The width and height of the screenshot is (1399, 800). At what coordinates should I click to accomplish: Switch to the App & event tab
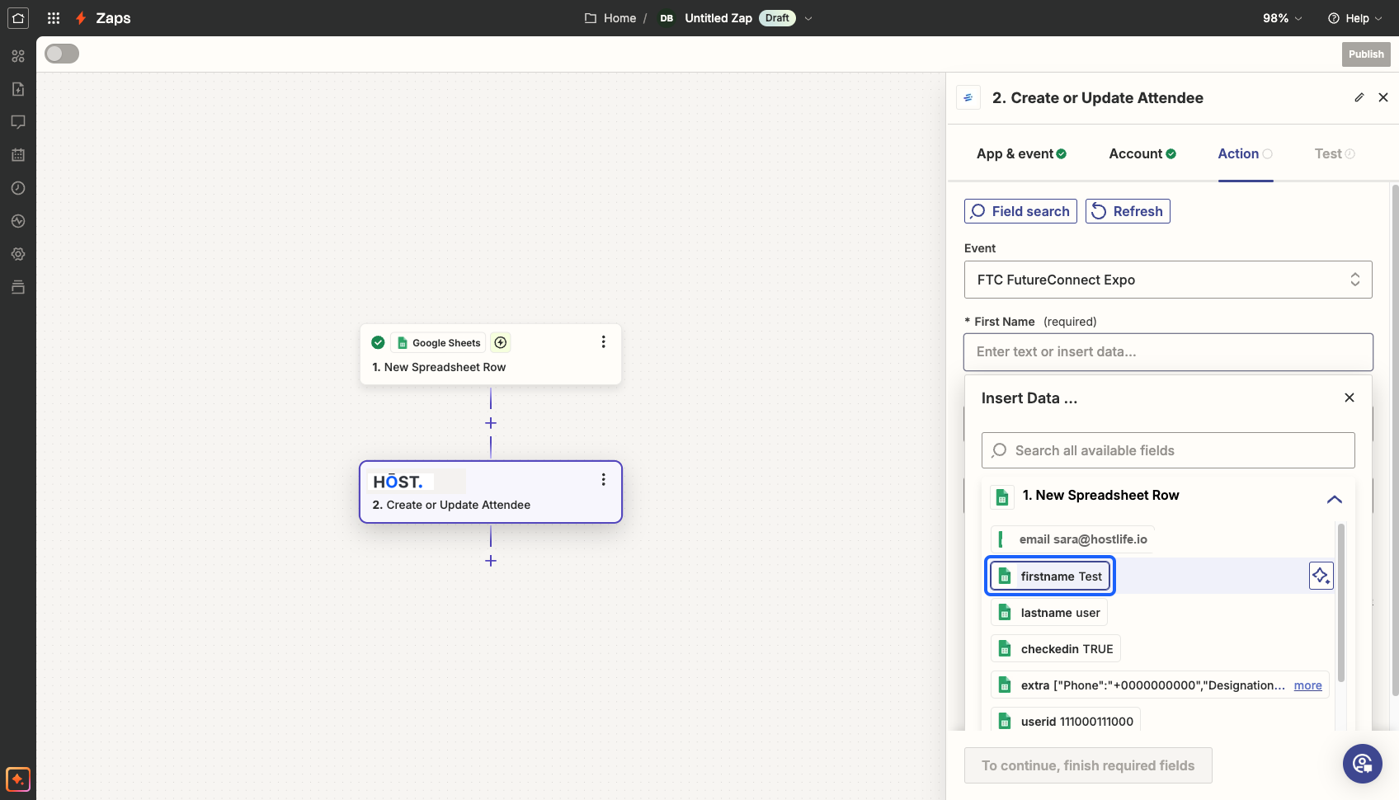click(x=1021, y=153)
